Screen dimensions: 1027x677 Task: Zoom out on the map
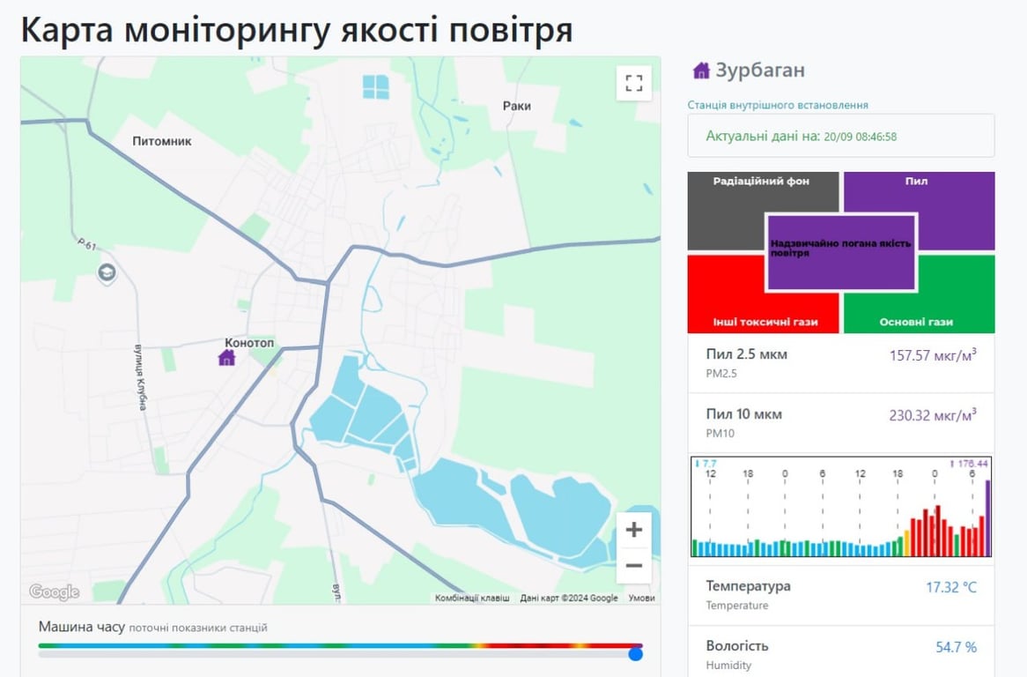[x=633, y=566]
